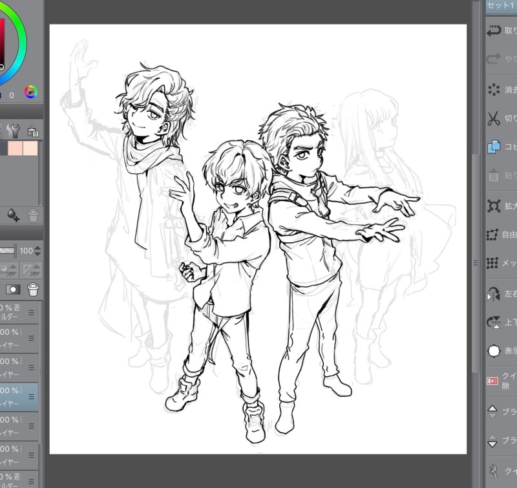Switch to the セット1 tab

(501, 5)
